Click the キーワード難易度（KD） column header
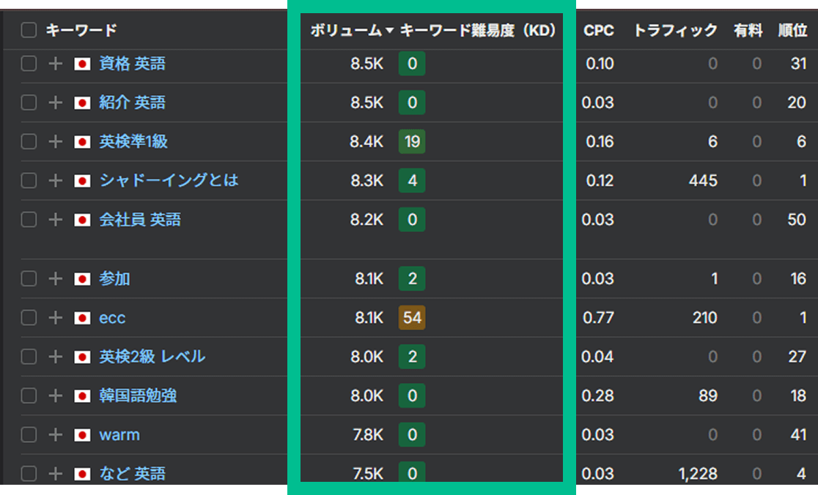The width and height of the screenshot is (818, 495). [478, 31]
